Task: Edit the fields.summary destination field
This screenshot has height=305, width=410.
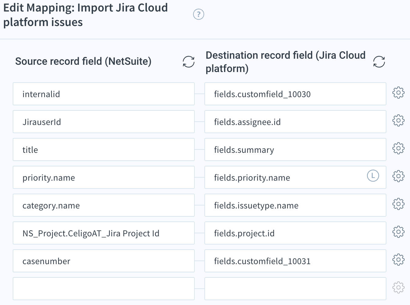Action: (x=295, y=149)
